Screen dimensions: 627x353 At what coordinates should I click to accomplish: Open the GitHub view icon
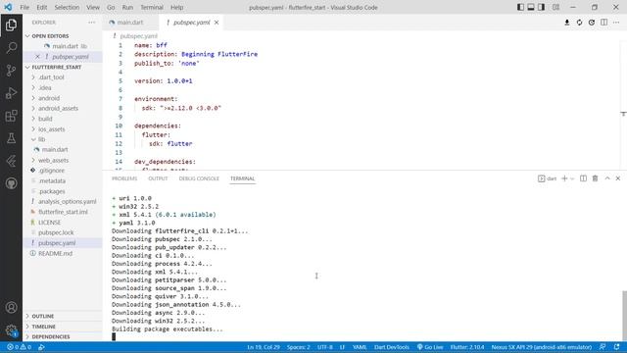click(11, 183)
